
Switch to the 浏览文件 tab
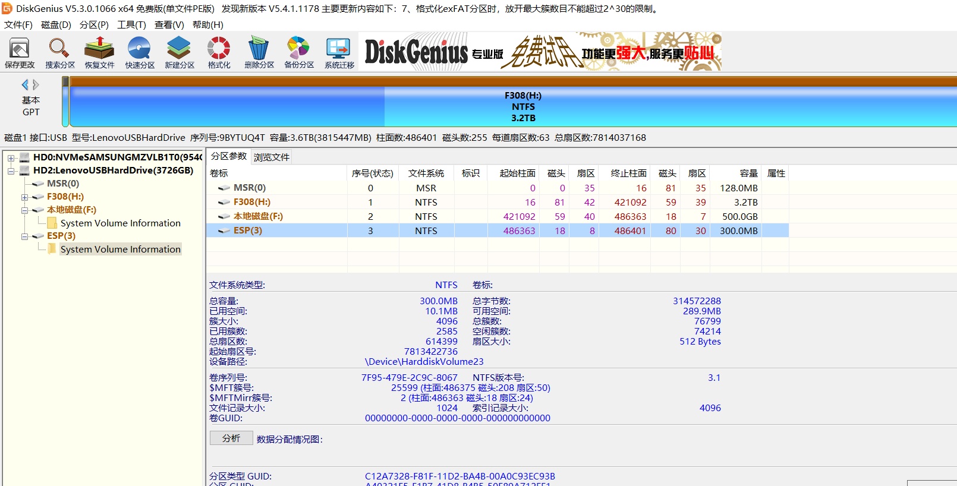pyautogui.click(x=272, y=157)
